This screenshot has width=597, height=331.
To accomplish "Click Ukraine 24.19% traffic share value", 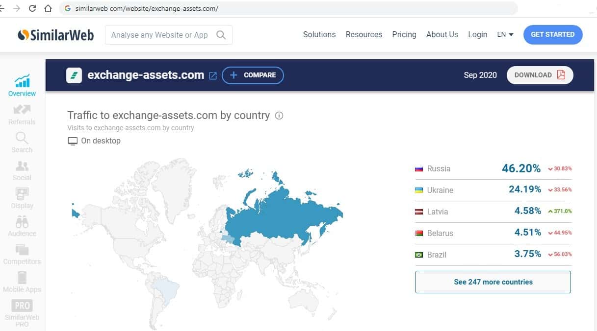I will [525, 190].
